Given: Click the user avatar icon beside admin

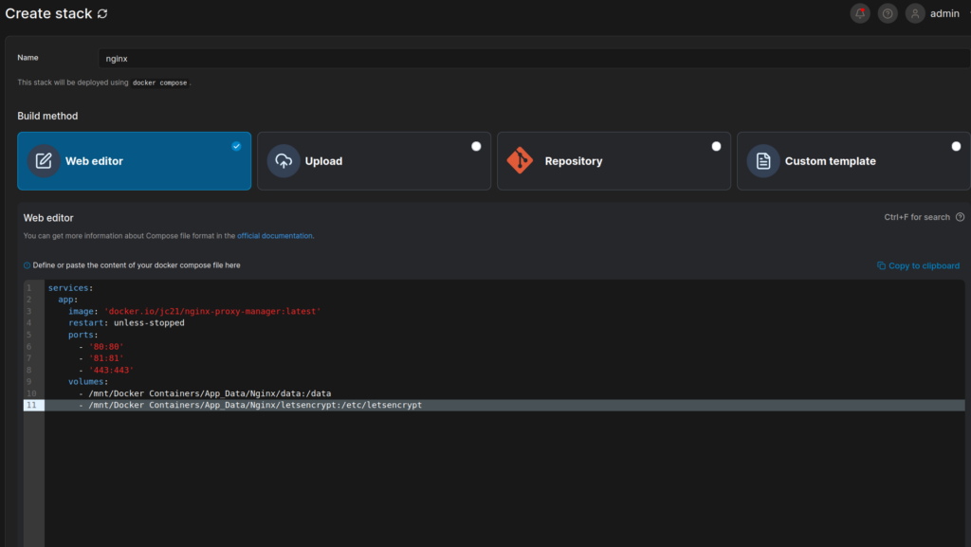Looking at the screenshot, I should [915, 13].
